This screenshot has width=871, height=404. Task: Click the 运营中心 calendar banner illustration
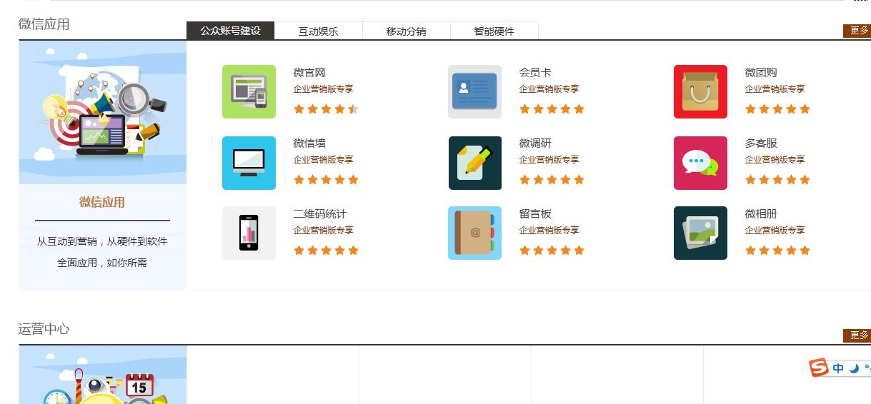[103, 375]
